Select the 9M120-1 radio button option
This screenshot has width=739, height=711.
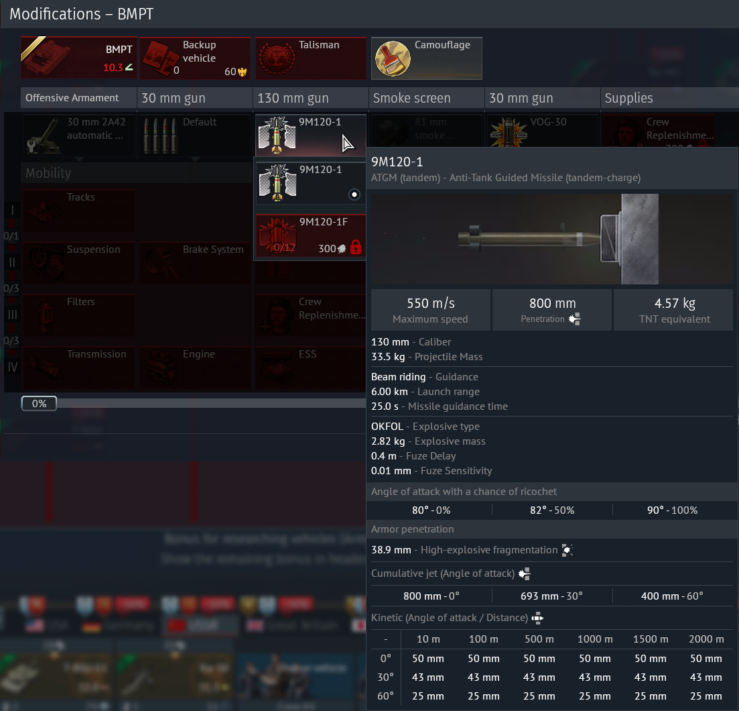(354, 195)
